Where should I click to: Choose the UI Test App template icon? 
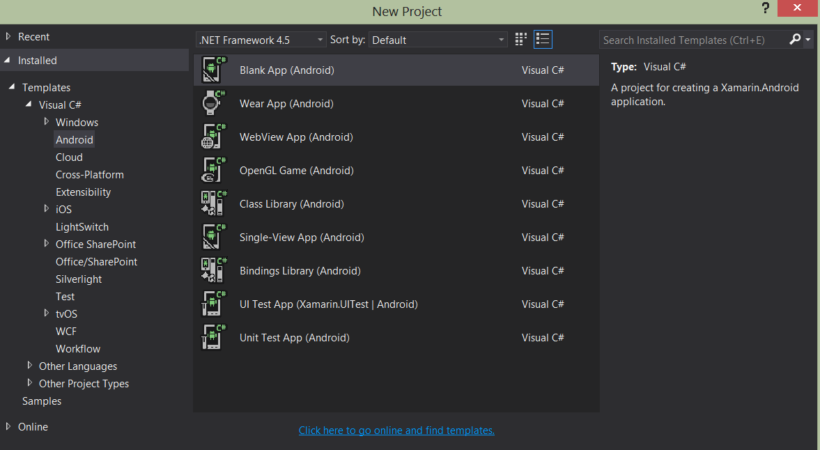[x=213, y=304]
